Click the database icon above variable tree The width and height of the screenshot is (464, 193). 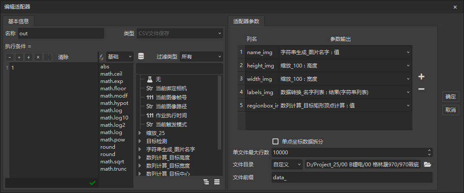(x=141, y=57)
